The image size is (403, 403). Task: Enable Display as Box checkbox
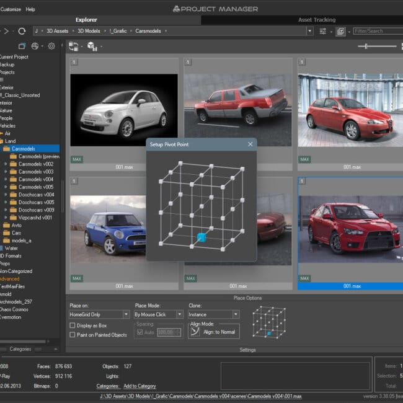tap(73, 325)
